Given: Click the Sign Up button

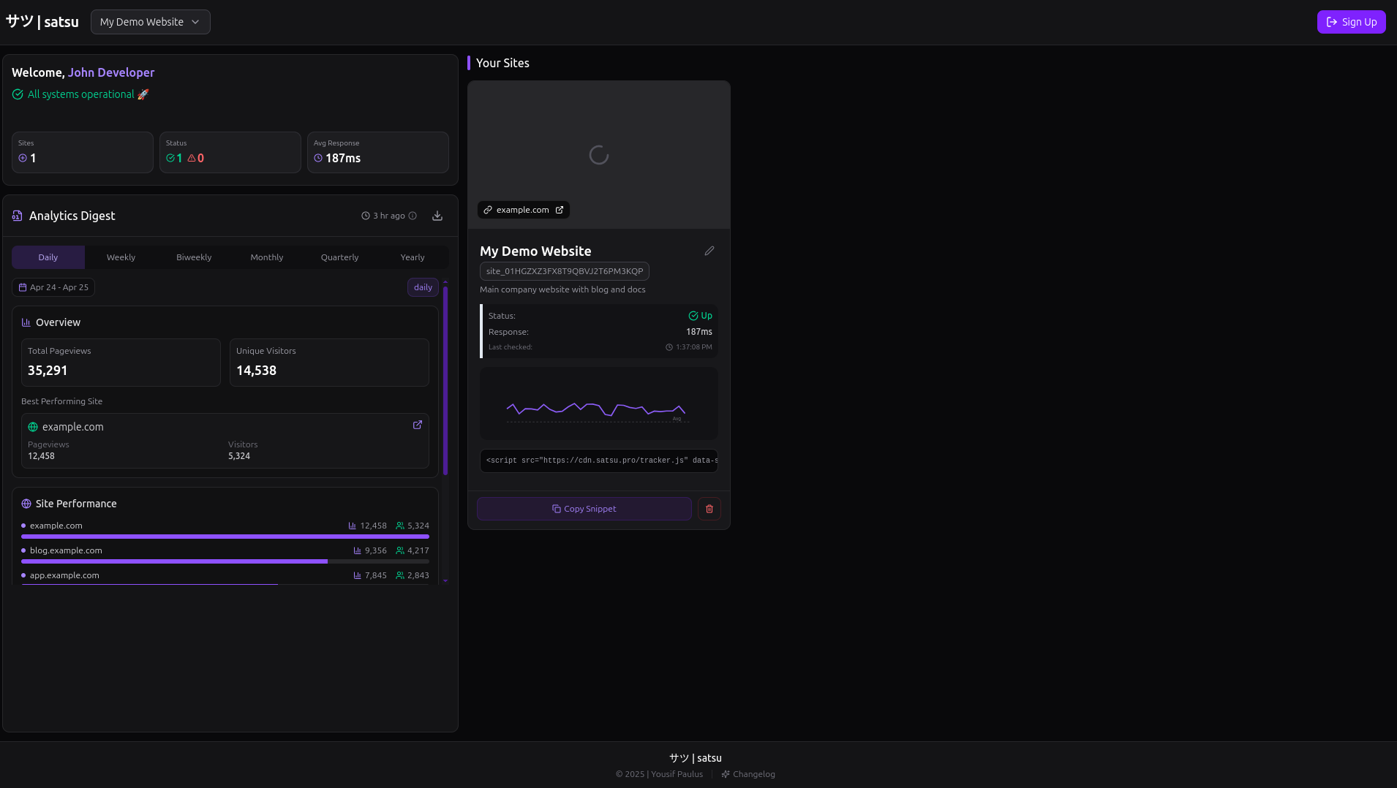Looking at the screenshot, I should (x=1351, y=22).
